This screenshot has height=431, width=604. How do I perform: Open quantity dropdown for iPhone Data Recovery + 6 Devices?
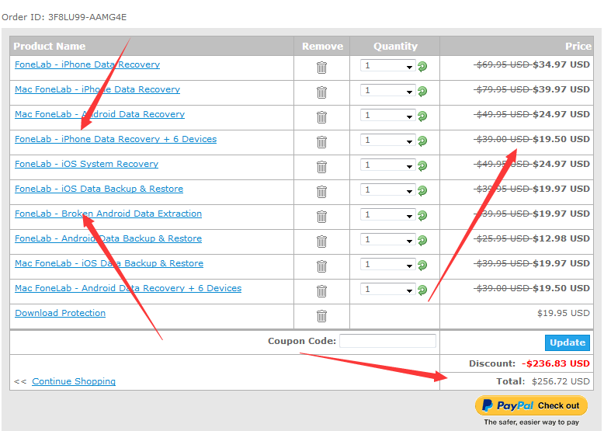pos(388,140)
